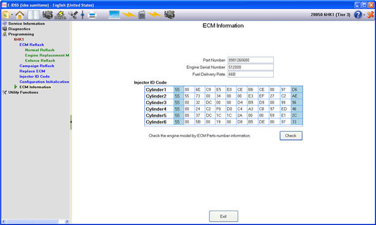376x225 pixels.
Task: Open the dropdown arrow beside folder icon
Action: tap(12, 15)
